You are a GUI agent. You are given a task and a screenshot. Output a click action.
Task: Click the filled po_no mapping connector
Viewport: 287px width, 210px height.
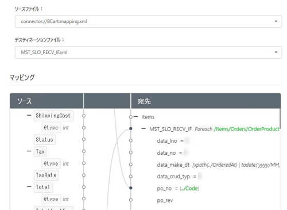click(131, 188)
